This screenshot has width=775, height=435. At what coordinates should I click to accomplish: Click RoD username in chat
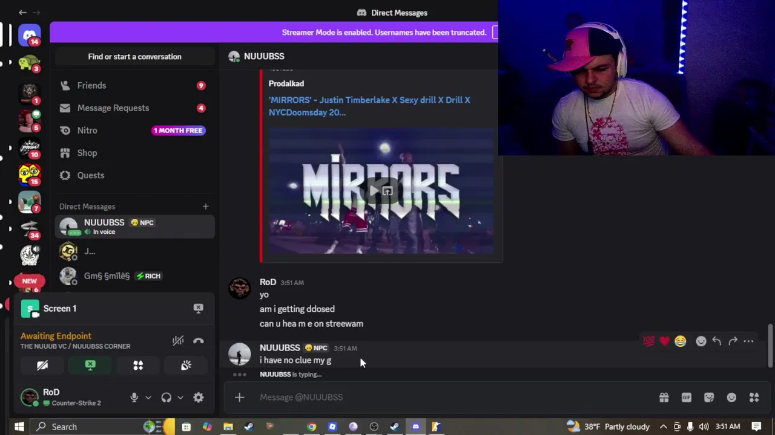pyautogui.click(x=268, y=282)
